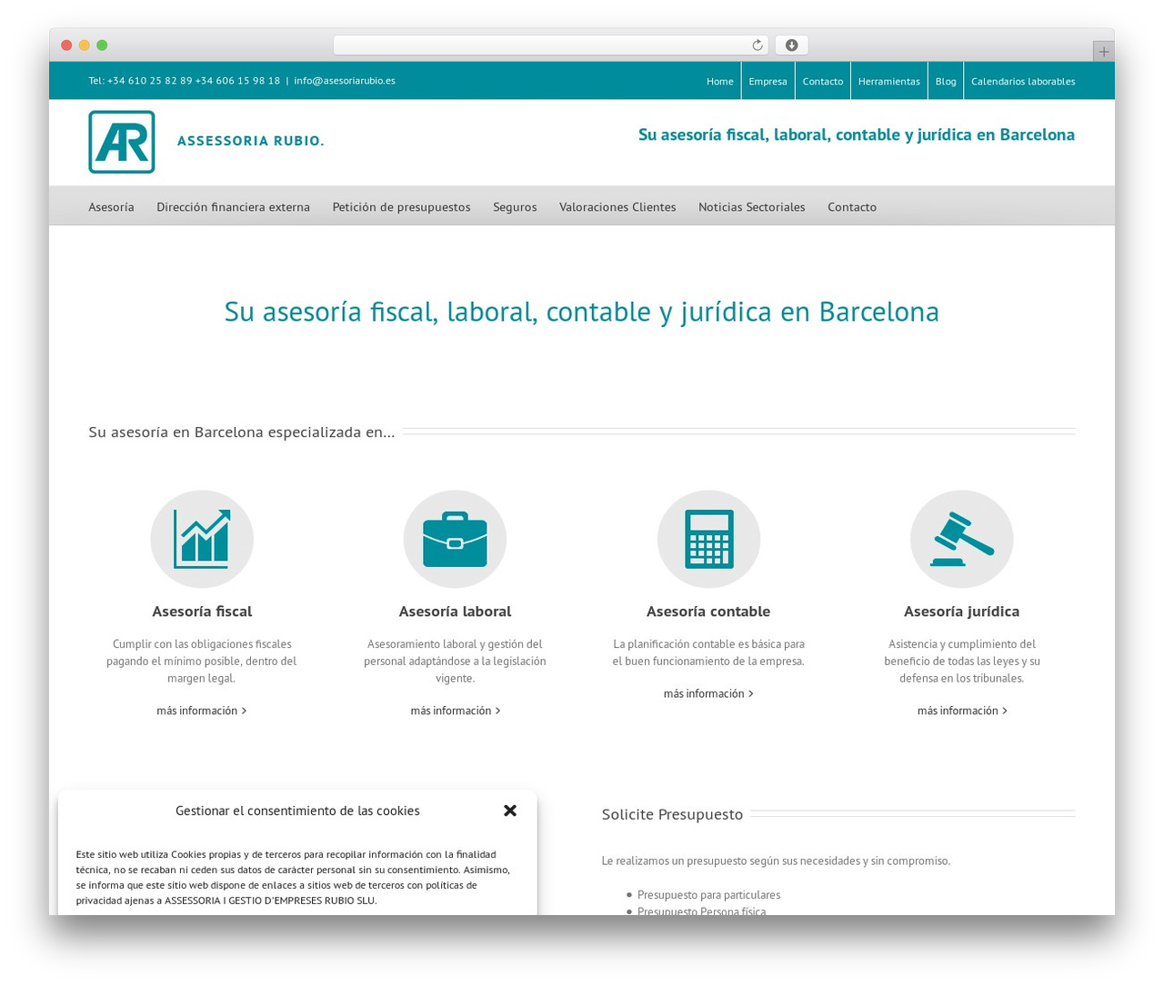The width and height of the screenshot is (1164, 985).
Task: Click the ASSESSORIA RUBIO. site title text
Action: pyautogui.click(x=251, y=141)
